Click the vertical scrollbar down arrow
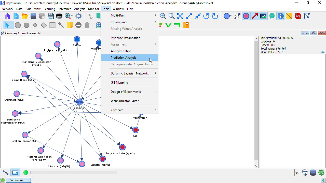Viewport: 326px width, 183px height. [x=256, y=166]
